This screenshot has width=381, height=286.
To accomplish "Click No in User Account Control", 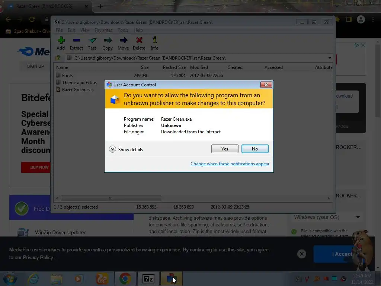I will click(x=255, y=149).
